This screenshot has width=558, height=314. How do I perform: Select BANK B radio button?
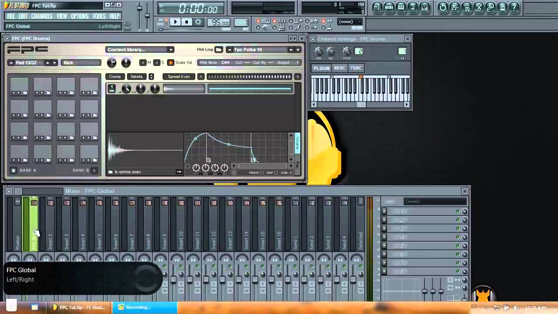(94, 171)
